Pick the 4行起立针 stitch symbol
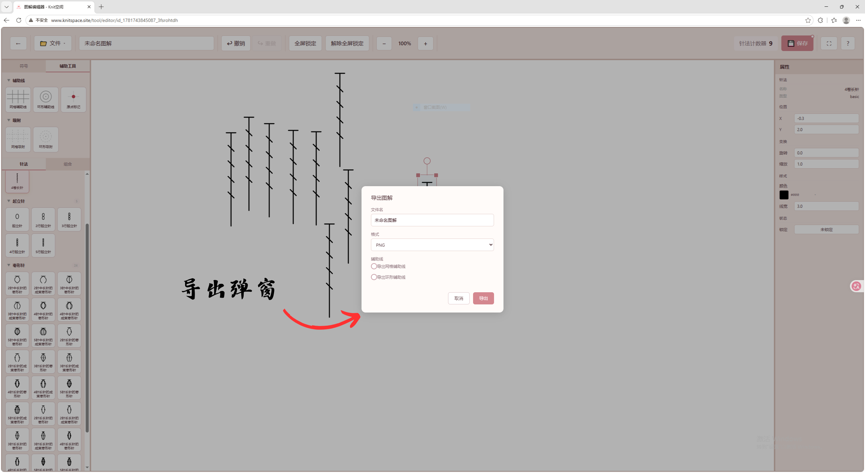Screen dimensions: 865x473 tap(17, 245)
